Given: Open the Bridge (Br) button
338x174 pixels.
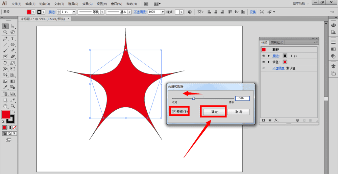Looking at the screenshot, I should 146,4.
